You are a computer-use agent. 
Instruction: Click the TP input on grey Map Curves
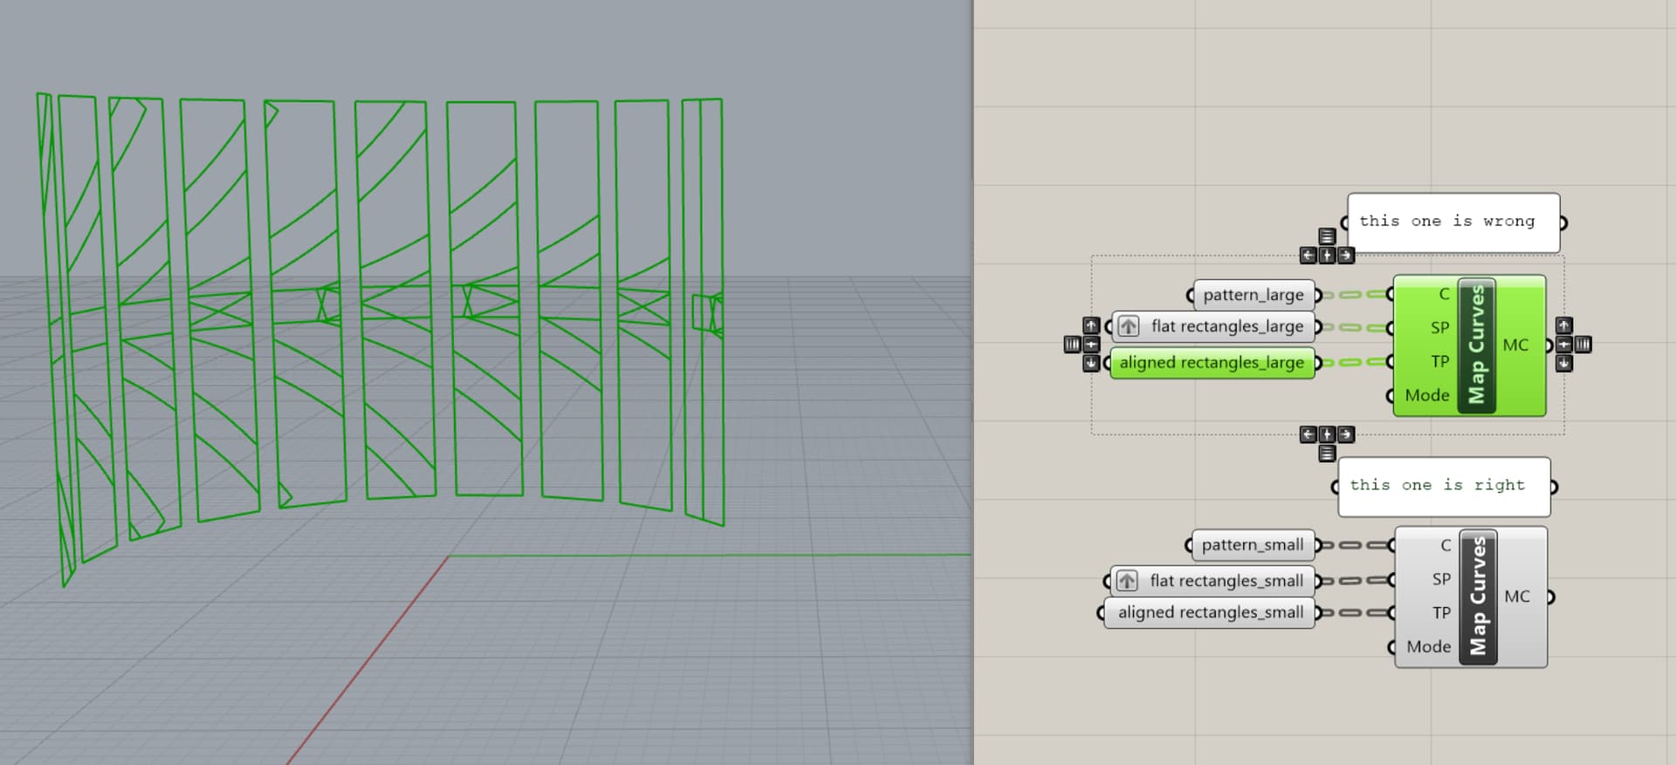click(1441, 613)
